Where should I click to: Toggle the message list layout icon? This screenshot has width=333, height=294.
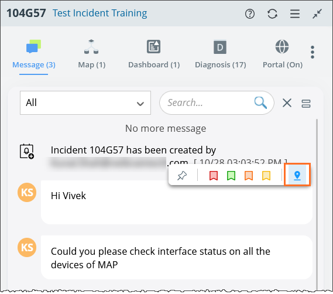pos(306,104)
